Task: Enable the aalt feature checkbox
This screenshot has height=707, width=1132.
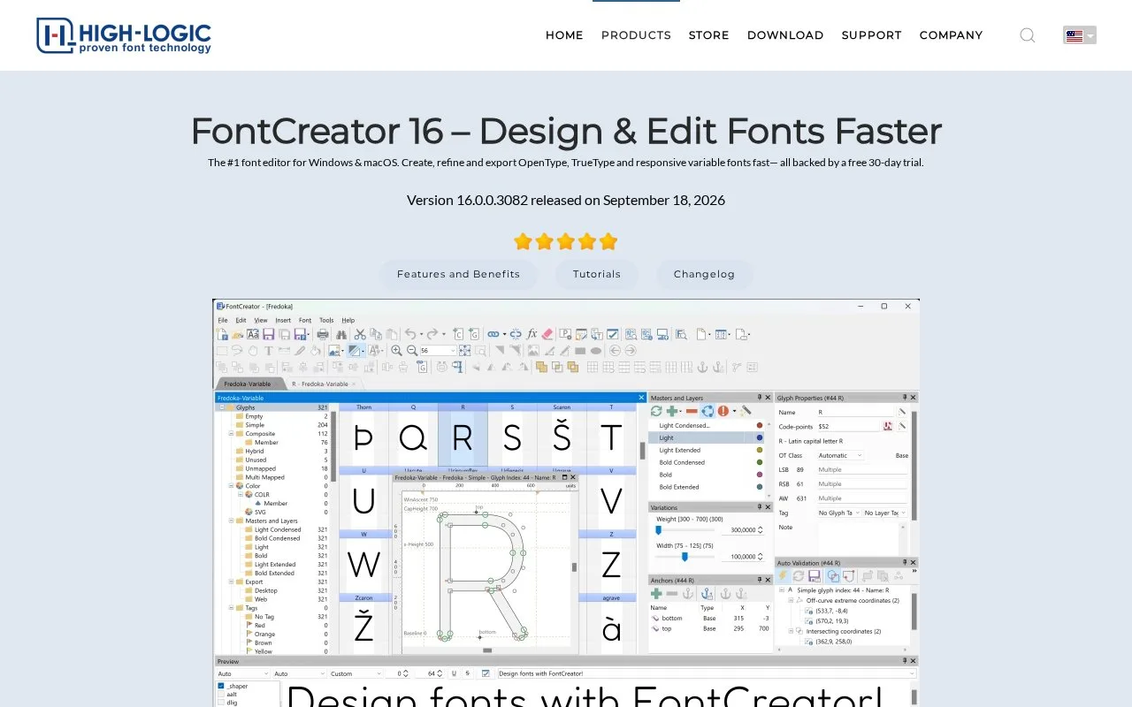Action: point(221,695)
